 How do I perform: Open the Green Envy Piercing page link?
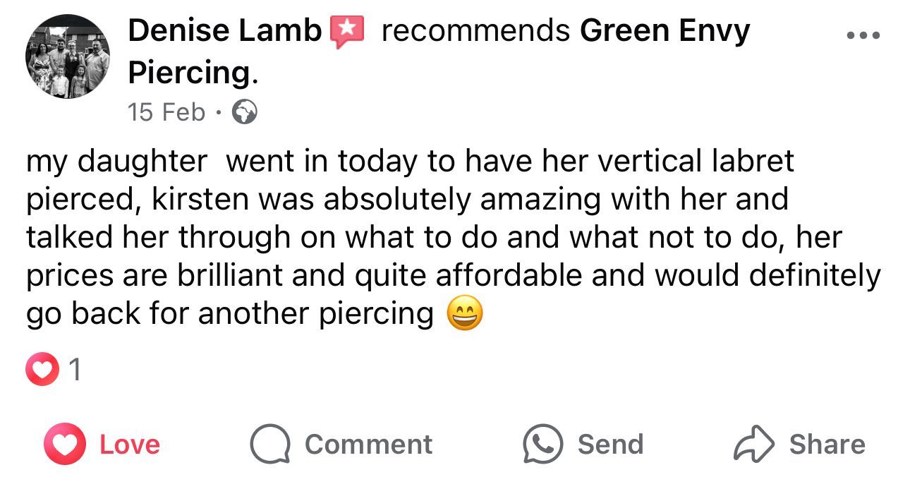tap(664, 31)
